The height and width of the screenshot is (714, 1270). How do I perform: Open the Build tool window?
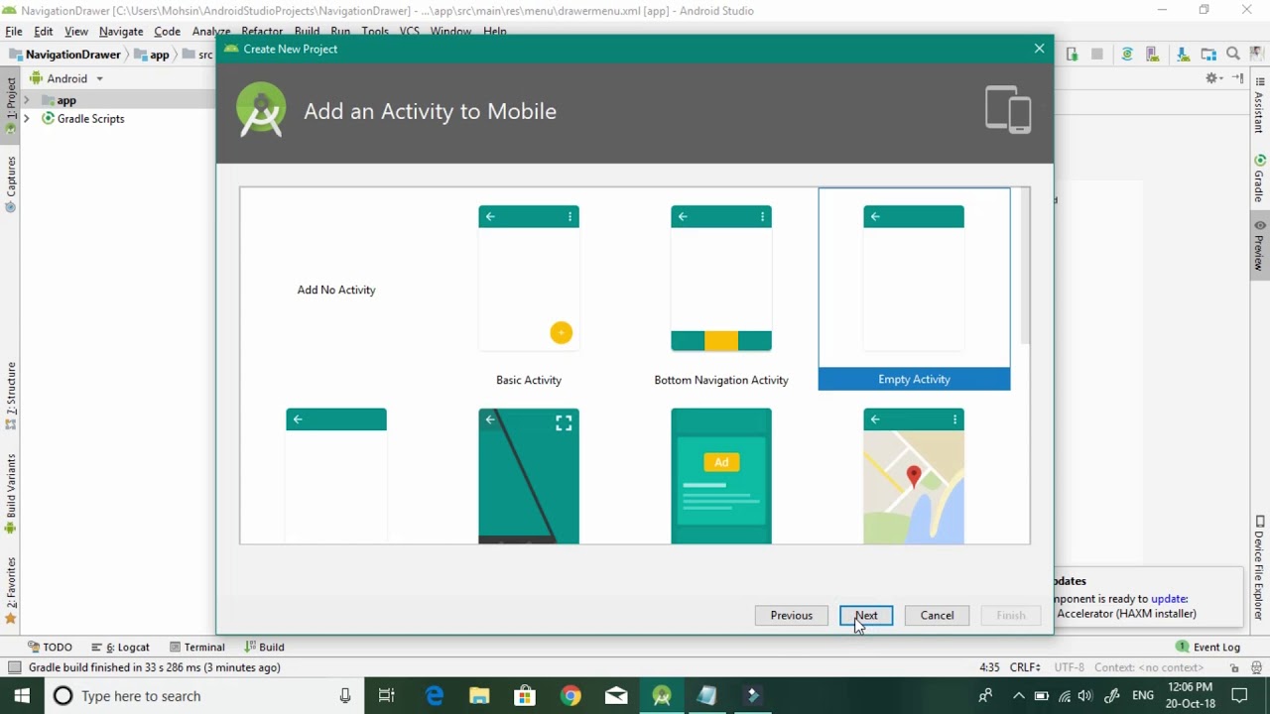click(264, 647)
